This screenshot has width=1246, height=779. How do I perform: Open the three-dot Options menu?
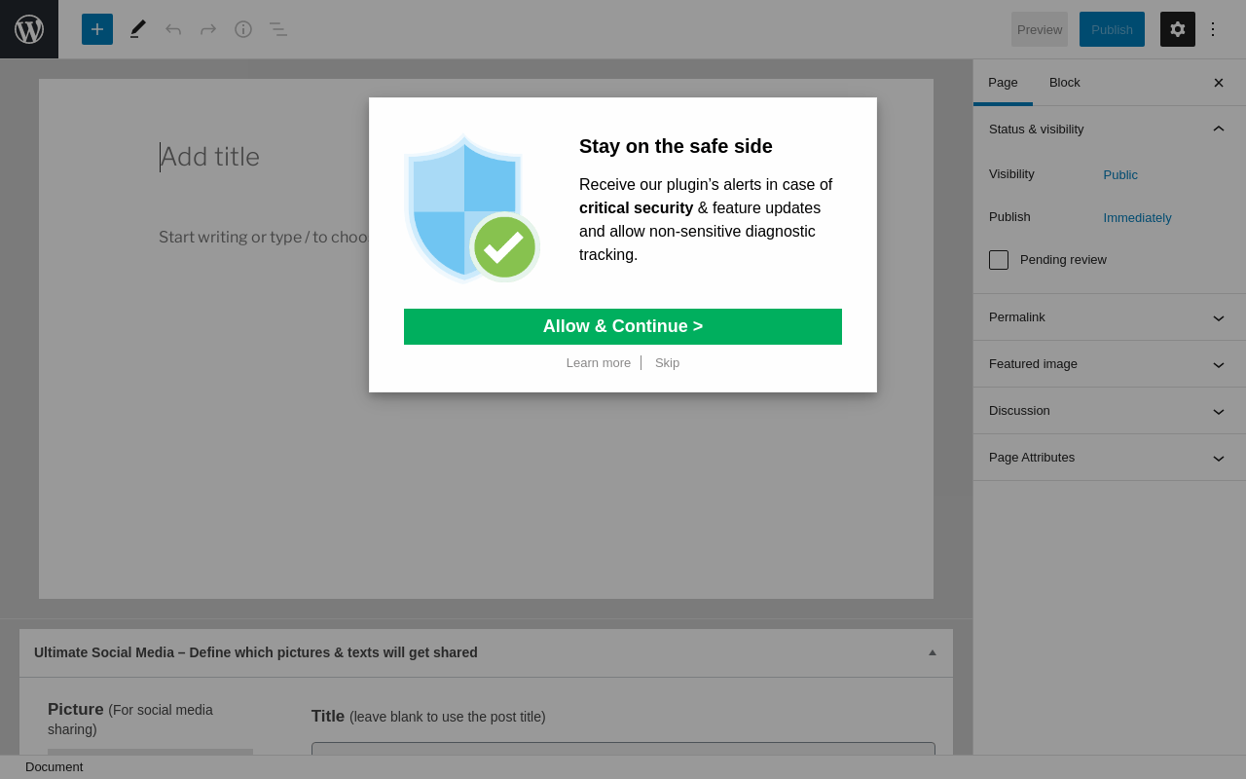click(1213, 29)
